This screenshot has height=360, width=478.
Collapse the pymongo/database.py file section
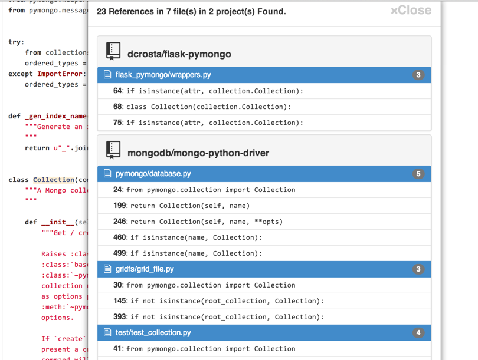click(x=153, y=174)
